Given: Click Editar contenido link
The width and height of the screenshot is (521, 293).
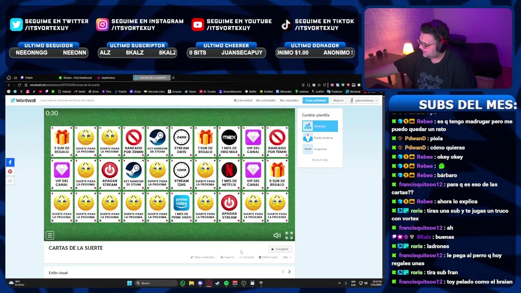Looking at the screenshot, I should pos(203,257).
